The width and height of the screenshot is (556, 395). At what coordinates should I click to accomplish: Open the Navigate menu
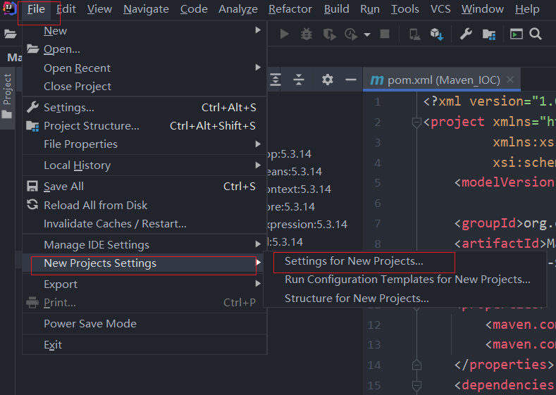146,9
